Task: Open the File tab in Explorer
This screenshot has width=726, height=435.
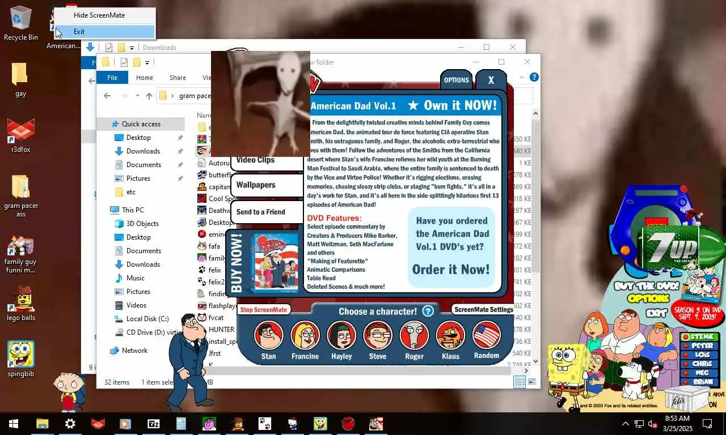Action: (112, 78)
